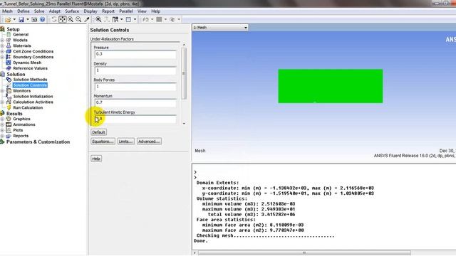Click the Open file toolbar icon
Screen dimensions: 456x256
pyautogui.click(x=8, y=19)
